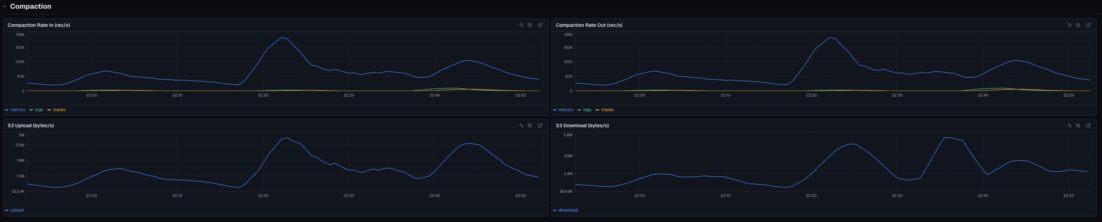This screenshot has height=222, width=1102.
Task: Click the zoom icon on the Compaction Rate Out panel
Action: 1078,25
